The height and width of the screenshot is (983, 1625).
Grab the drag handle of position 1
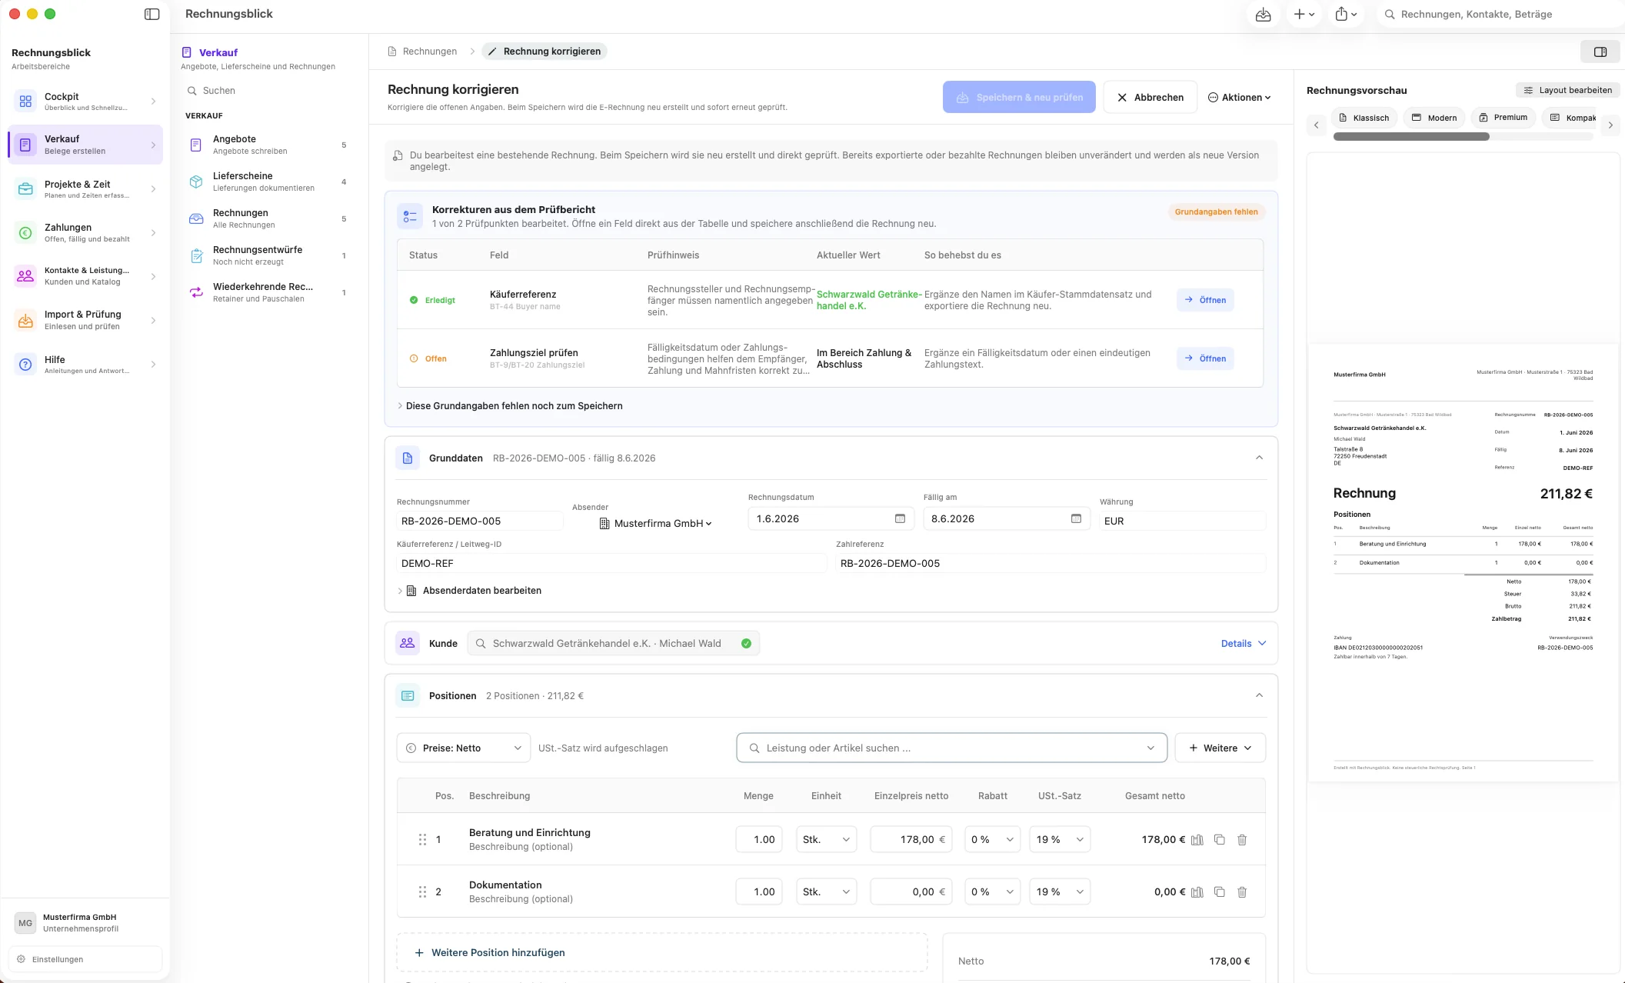coord(422,840)
